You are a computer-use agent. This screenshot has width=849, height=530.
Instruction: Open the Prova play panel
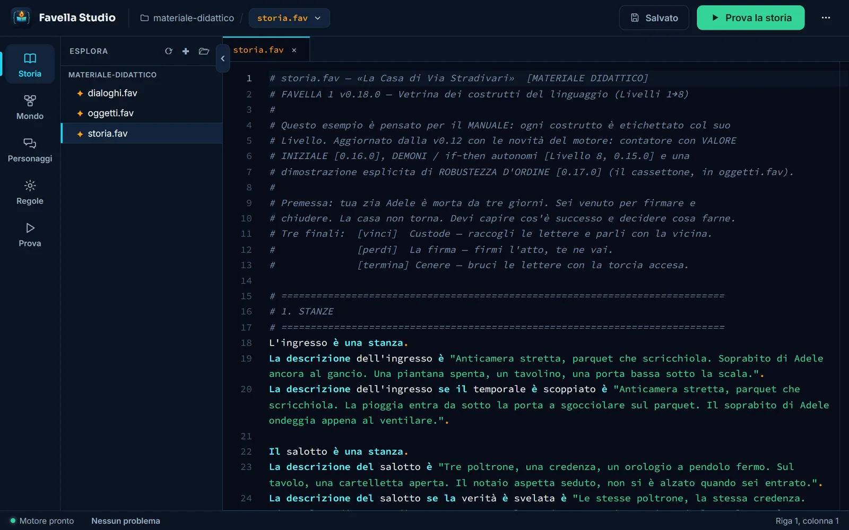(30, 234)
